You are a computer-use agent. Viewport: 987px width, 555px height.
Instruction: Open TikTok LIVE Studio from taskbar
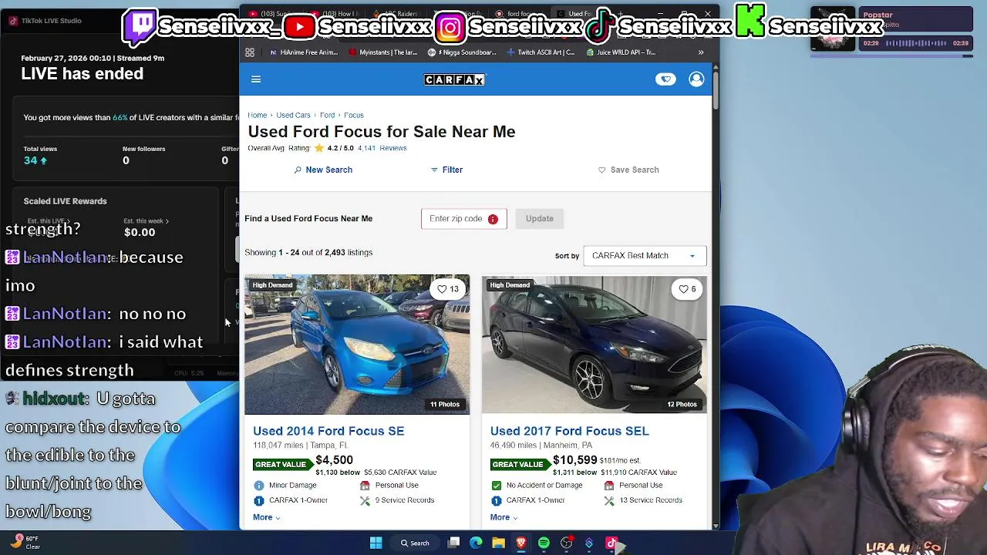[x=611, y=543]
